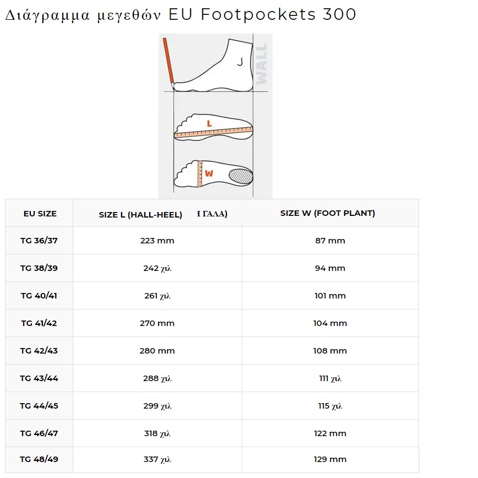Click the orange L length ruler
Image resolution: width=478 pixels, height=478 pixels.
[x=213, y=133]
